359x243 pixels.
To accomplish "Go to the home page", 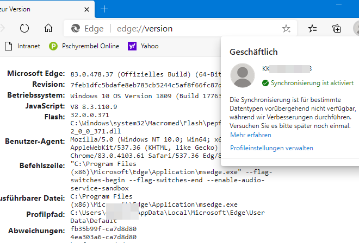I will [x=48, y=28].
